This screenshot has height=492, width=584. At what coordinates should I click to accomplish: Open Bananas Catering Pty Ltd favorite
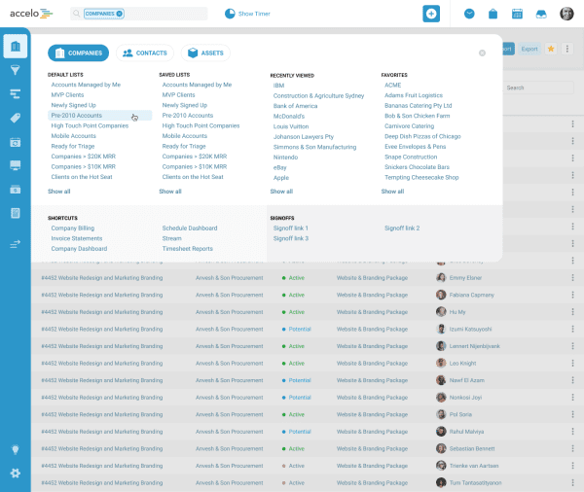(418, 106)
